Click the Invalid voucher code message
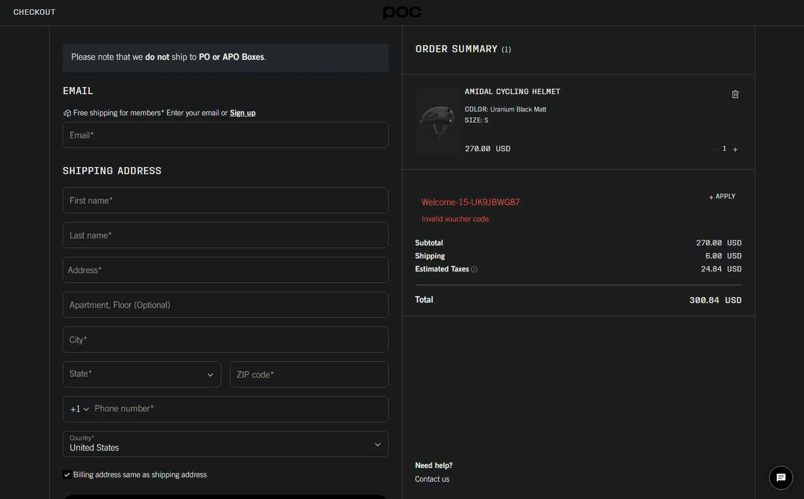 (x=455, y=219)
